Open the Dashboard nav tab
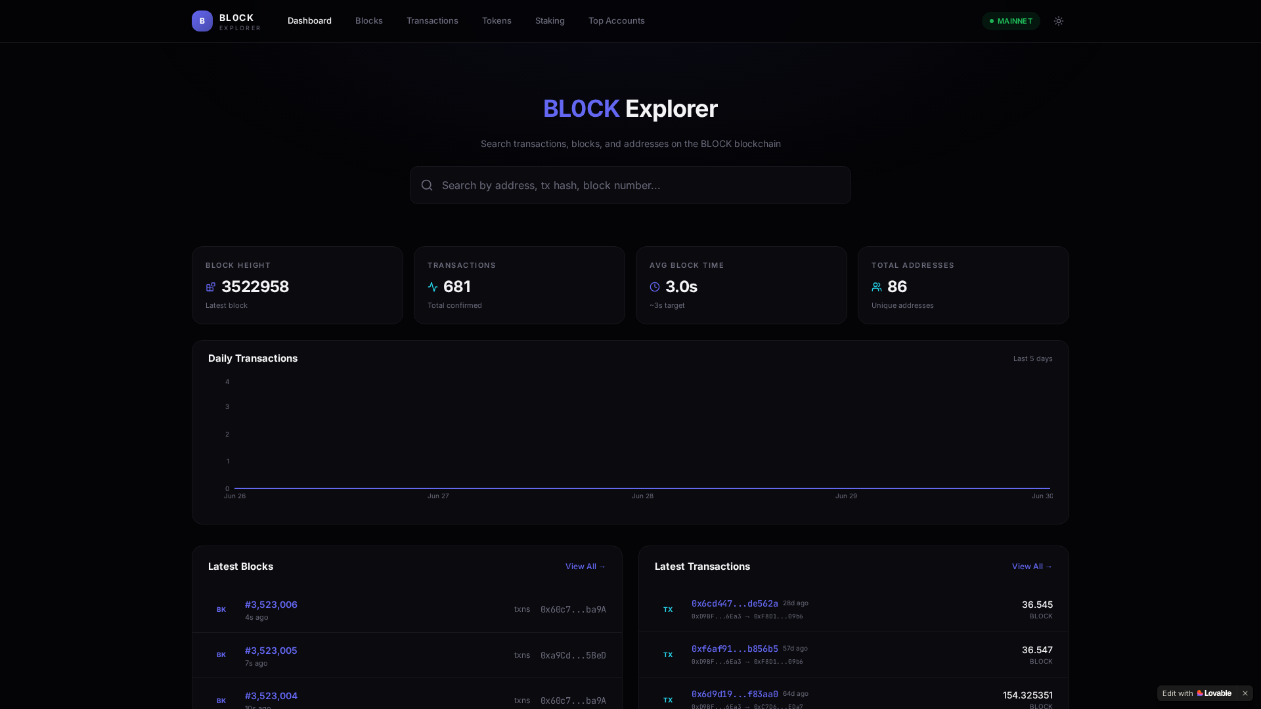The image size is (1261, 709). click(x=309, y=21)
